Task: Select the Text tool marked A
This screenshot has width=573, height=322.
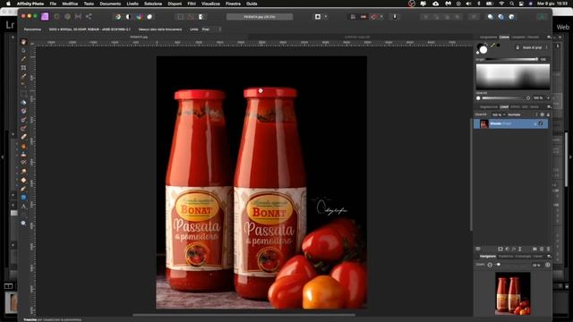Action: click(x=24, y=207)
